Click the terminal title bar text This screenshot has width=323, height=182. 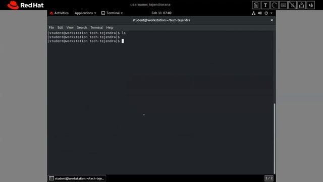(161, 20)
